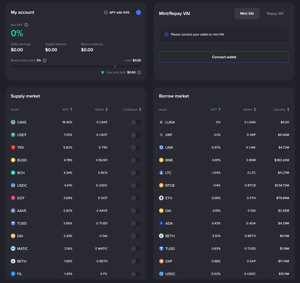Enable collateral toggle for BUSD
The image size is (300, 283).
click(136, 160)
